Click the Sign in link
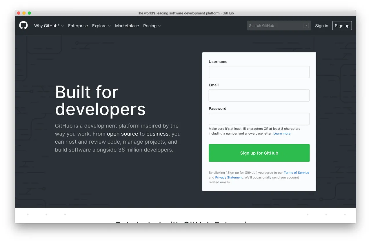This screenshot has width=371, height=243. [x=322, y=26]
